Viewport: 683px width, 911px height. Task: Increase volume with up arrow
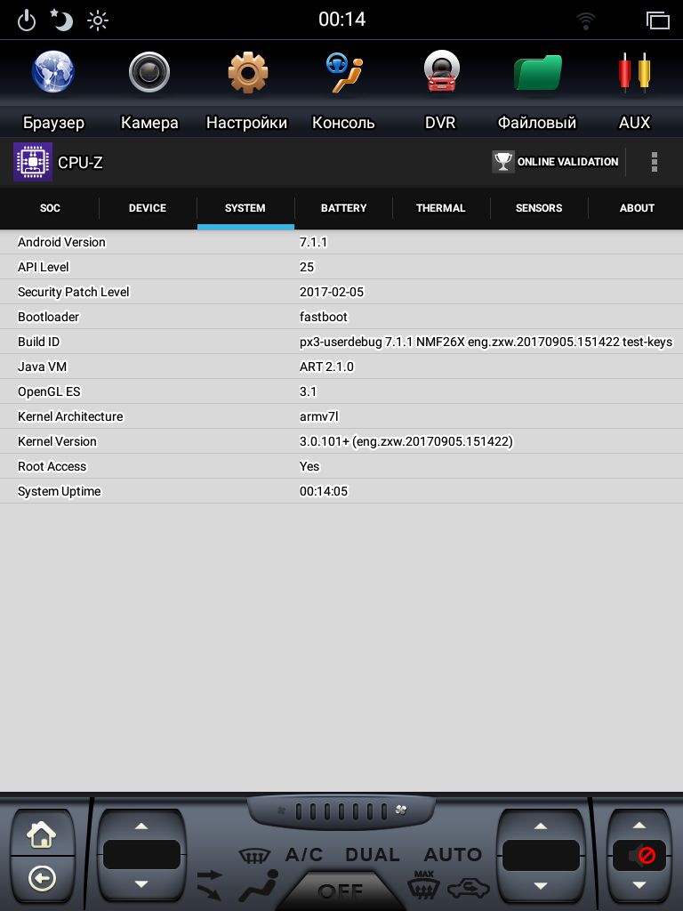pos(639,825)
